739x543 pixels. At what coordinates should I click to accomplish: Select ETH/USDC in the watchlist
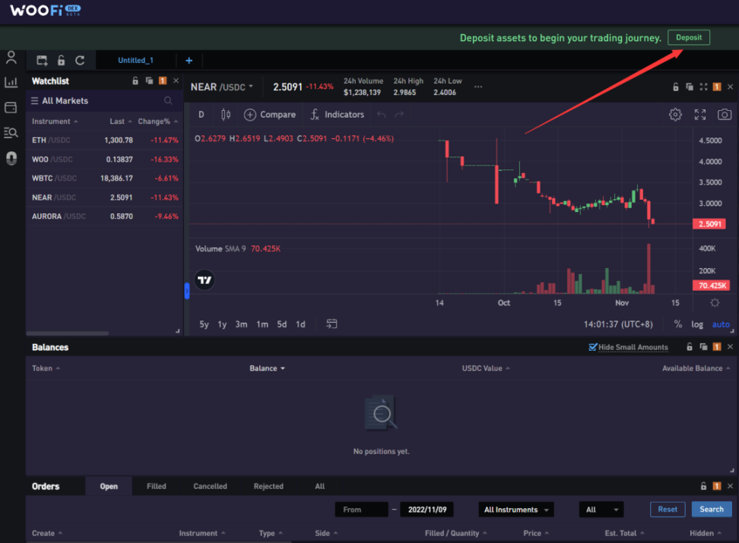coord(105,140)
